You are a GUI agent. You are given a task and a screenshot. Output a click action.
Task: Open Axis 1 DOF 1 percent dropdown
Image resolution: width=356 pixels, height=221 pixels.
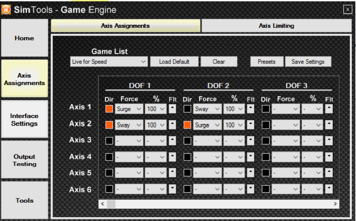click(x=155, y=109)
